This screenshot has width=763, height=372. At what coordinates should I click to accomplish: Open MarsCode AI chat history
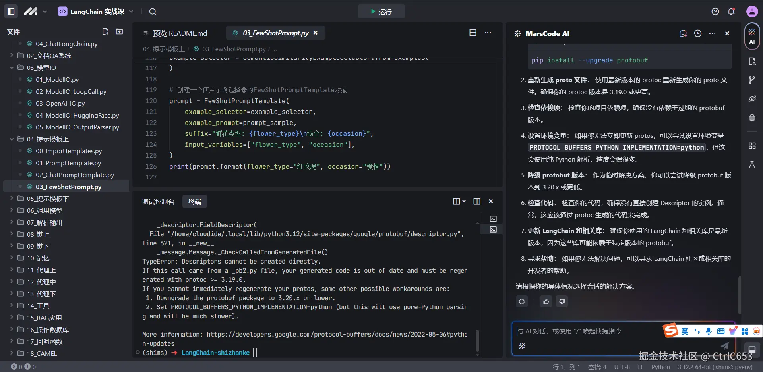click(x=697, y=34)
